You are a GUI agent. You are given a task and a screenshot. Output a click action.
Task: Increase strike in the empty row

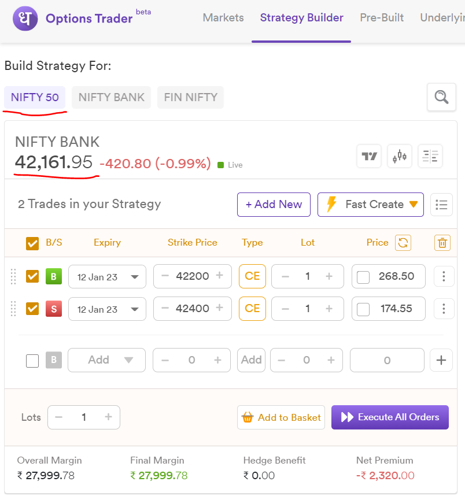coord(217,360)
